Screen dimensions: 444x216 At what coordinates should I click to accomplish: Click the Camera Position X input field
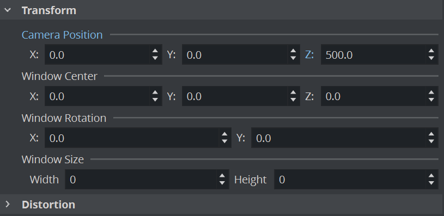coord(97,54)
